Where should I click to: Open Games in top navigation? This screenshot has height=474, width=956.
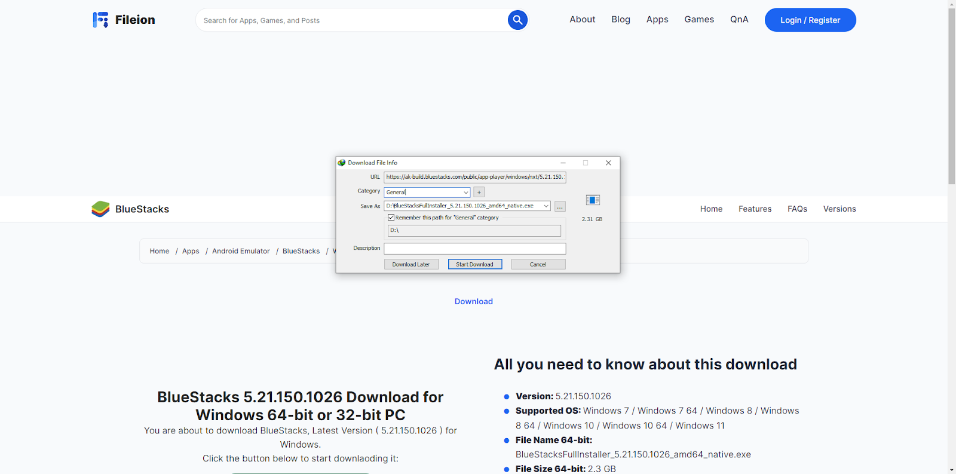699,20
